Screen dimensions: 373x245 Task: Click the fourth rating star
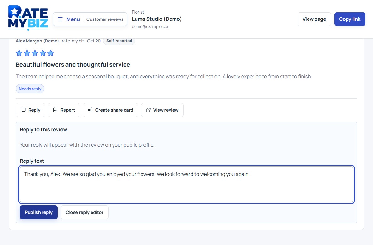43,53
